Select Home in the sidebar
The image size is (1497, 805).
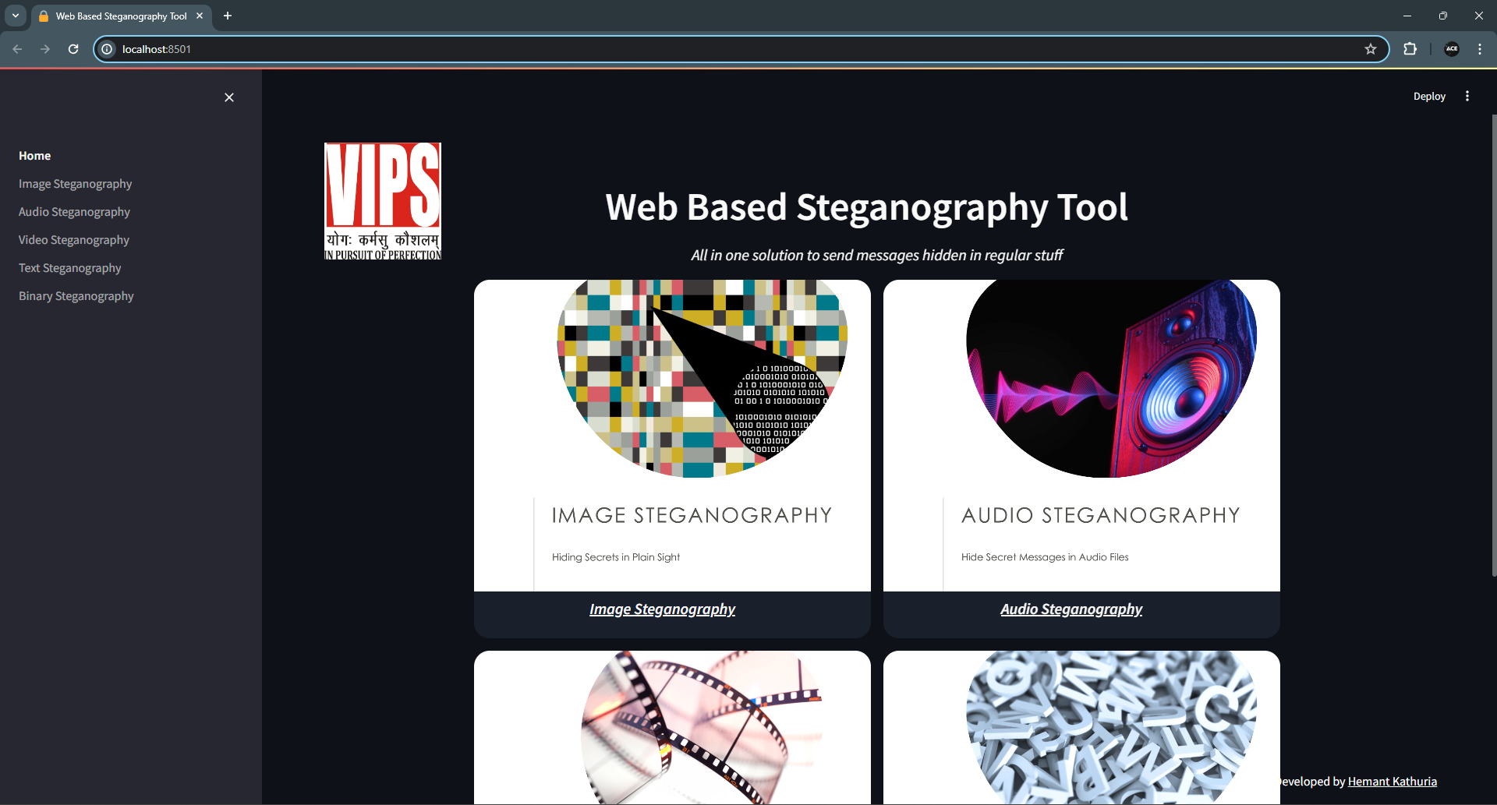[x=34, y=155]
